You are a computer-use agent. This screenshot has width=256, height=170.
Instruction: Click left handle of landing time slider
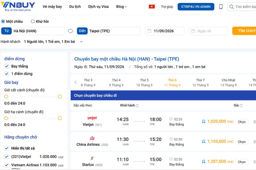click(6, 118)
